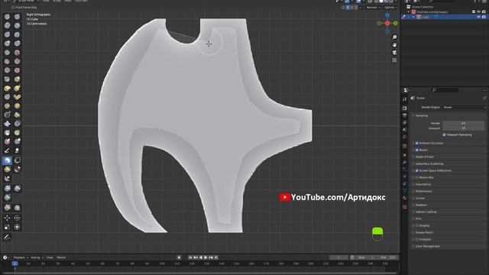Select the Inflate brush tool
Screen dimensions: 489x275
(x=7, y=44)
